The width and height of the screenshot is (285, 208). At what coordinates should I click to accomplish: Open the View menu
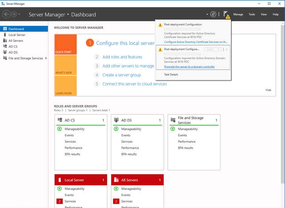263,14
